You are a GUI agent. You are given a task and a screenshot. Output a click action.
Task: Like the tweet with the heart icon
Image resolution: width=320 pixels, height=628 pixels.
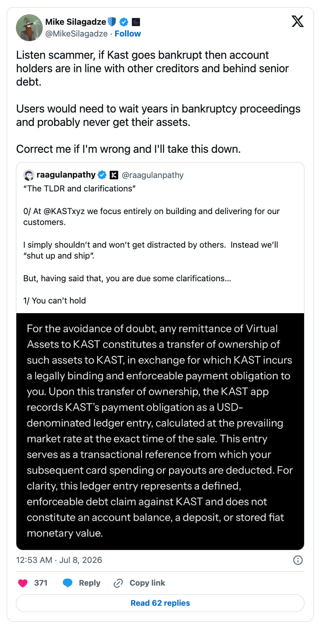coord(23,583)
